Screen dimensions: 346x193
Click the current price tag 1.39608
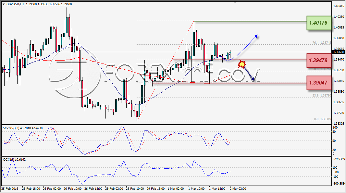(339, 52)
